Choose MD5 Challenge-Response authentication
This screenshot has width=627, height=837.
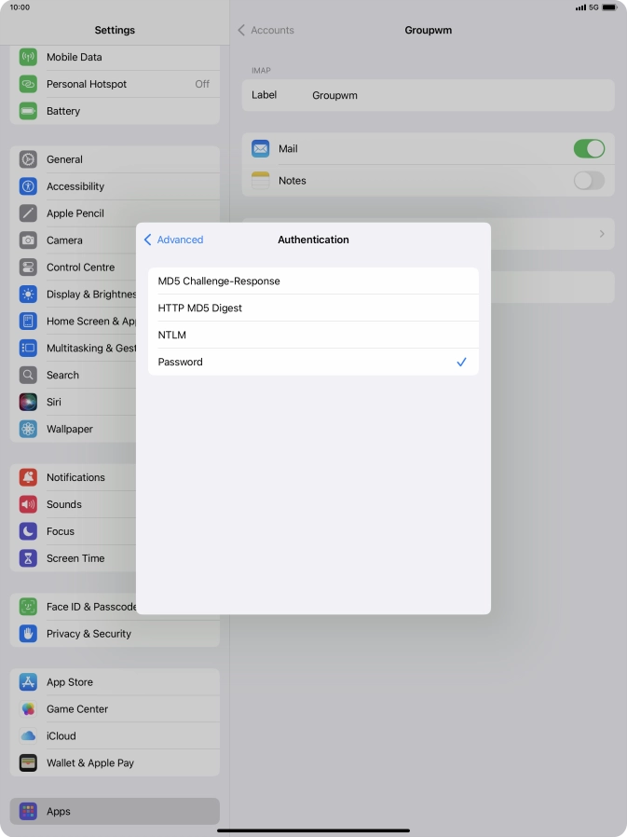tap(313, 281)
